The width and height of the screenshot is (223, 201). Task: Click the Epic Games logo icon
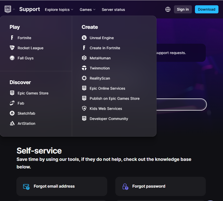click(x=8, y=9)
